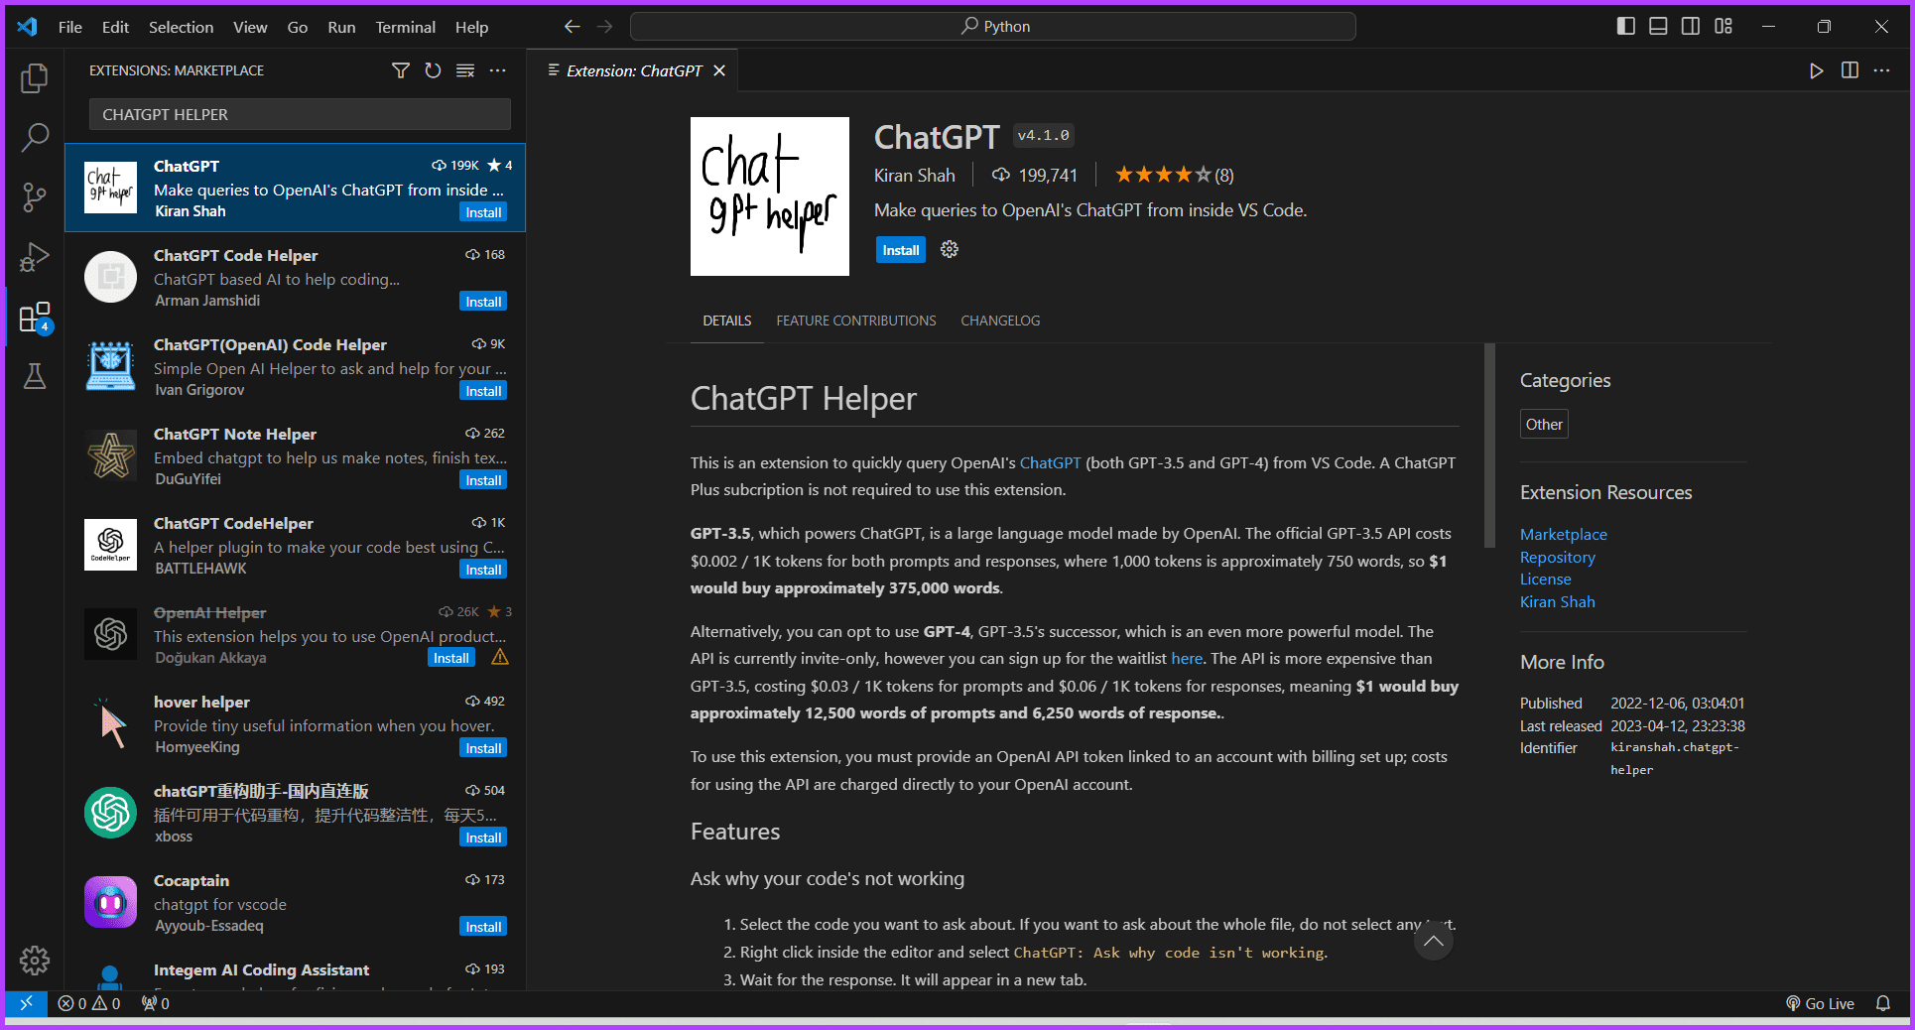Toggle the primary side bar visibility
The height and width of the screenshot is (1030, 1915).
point(1624,26)
